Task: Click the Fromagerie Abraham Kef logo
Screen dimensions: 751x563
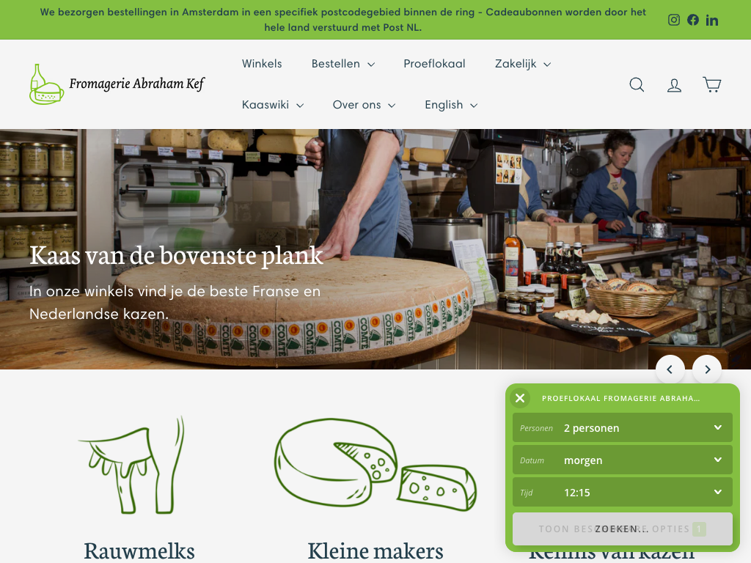Action: point(117,84)
